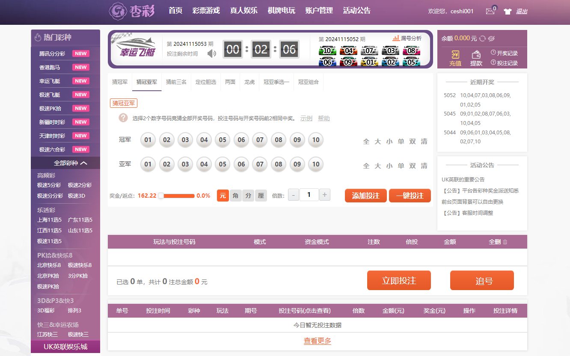Click the 添加投注 button

point(365,196)
